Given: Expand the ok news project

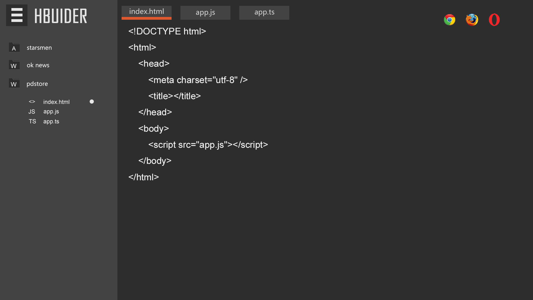Looking at the screenshot, I should [38, 65].
